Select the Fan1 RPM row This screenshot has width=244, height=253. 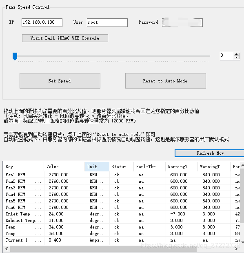[x=122, y=175]
